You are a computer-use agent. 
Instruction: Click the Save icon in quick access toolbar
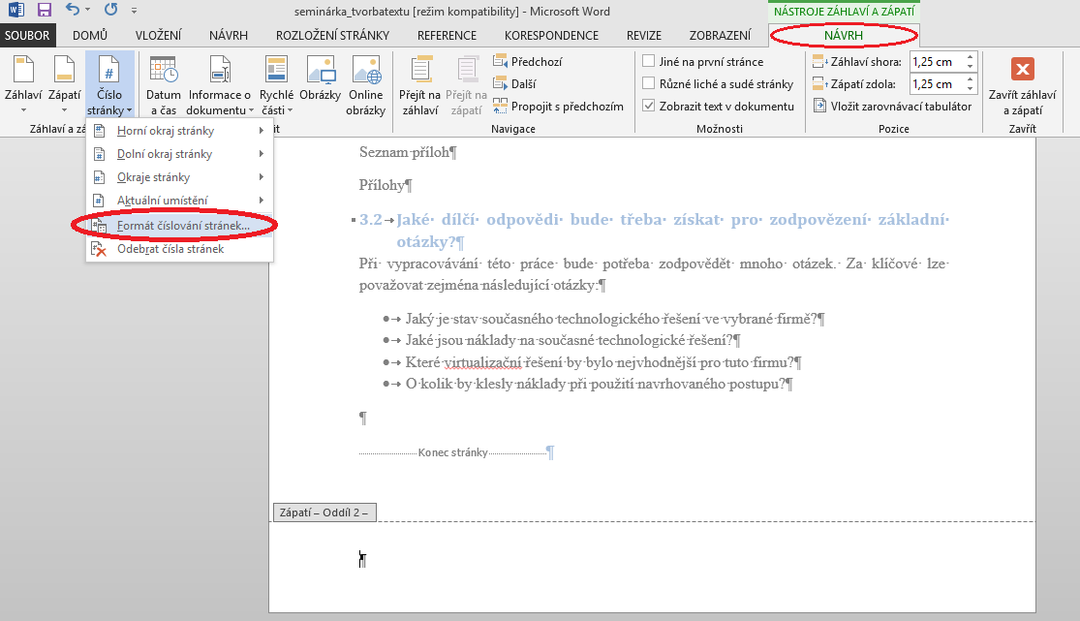click(45, 11)
